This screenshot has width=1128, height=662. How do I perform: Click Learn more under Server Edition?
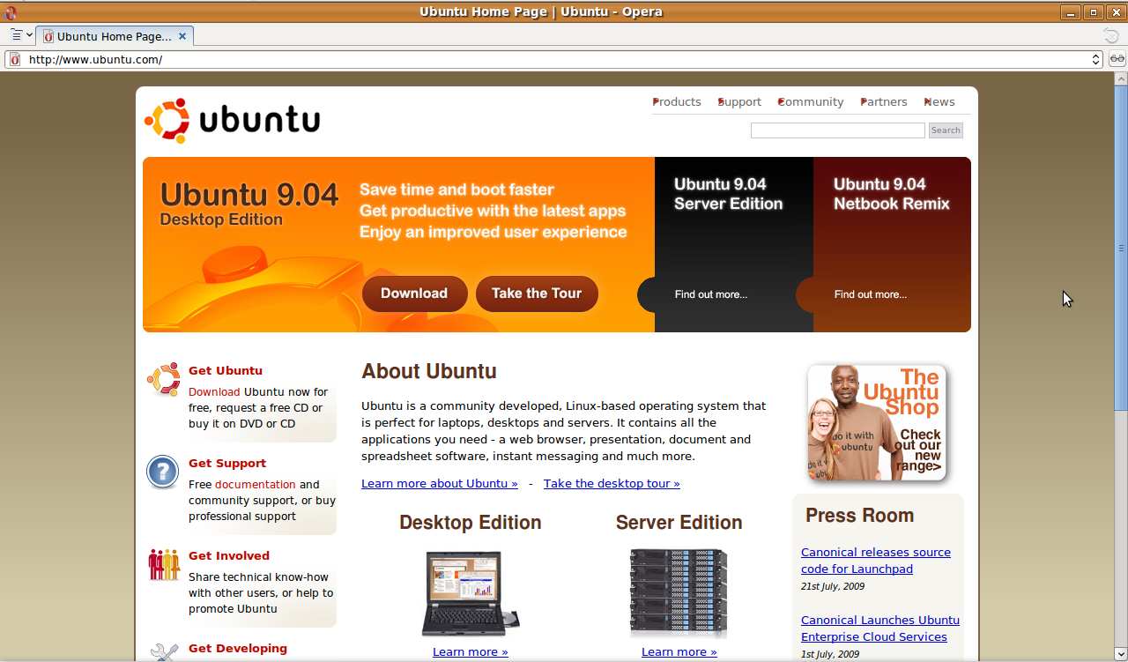(x=679, y=652)
